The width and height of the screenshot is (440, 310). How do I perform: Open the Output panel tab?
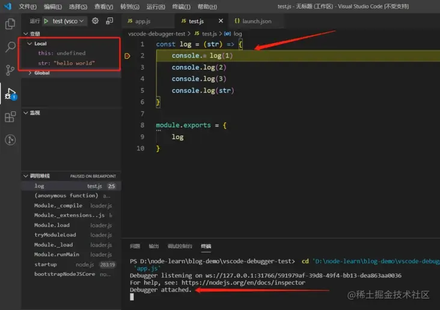(153, 246)
